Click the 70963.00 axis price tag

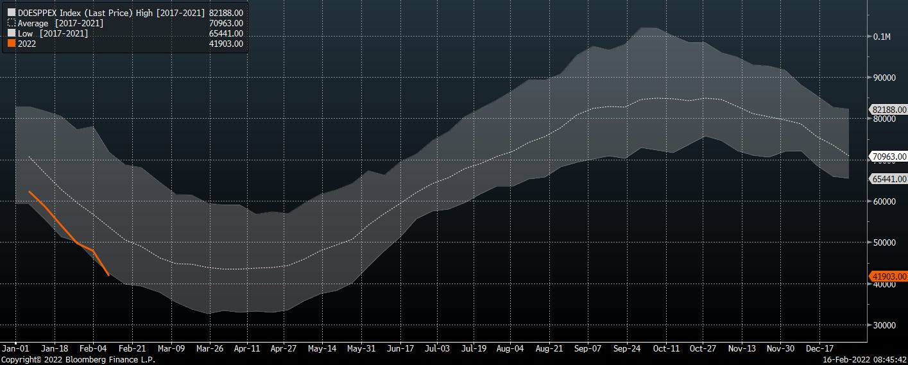888,156
